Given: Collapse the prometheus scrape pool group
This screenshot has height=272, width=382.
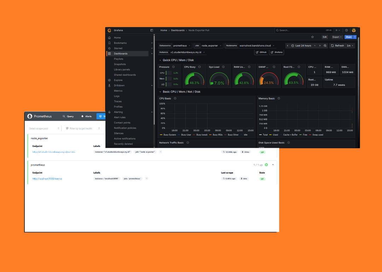Looking at the screenshot, I should pos(273,165).
